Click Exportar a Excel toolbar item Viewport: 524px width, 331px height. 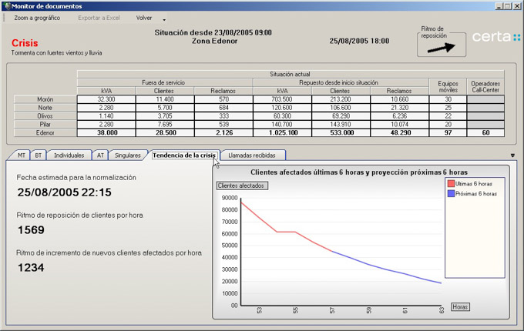coord(99,18)
